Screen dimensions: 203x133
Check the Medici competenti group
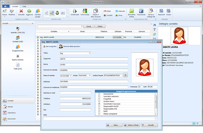(99, 114)
